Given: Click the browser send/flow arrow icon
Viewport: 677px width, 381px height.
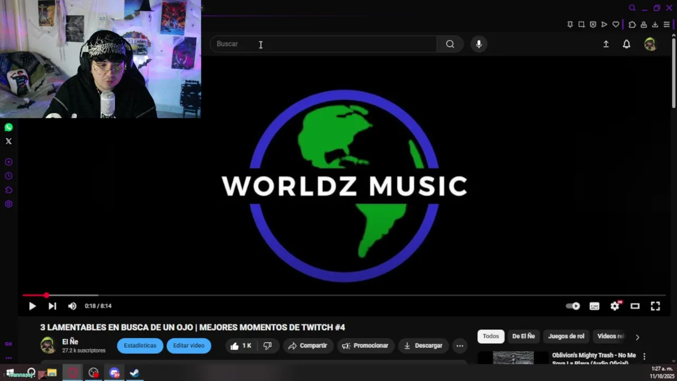Looking at the screenshot, I should tap(604, 24).
